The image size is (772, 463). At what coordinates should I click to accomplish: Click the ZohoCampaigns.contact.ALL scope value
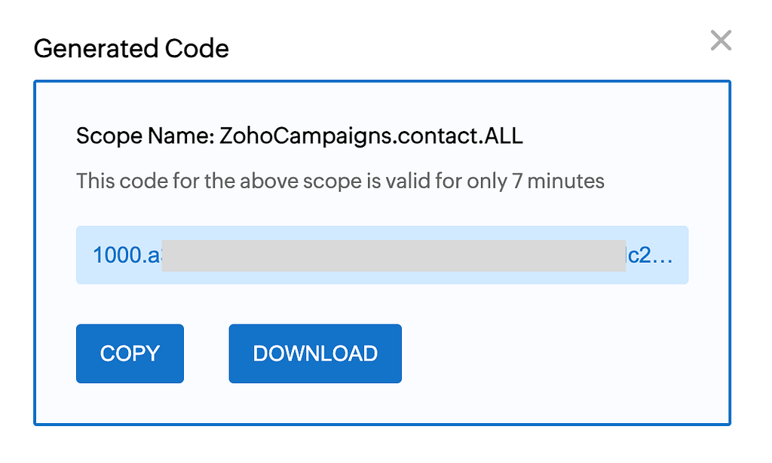point(371,136)
